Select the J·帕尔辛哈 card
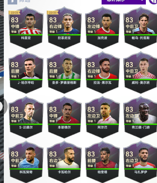The image size is (157, 183). (x=26, y=72)
